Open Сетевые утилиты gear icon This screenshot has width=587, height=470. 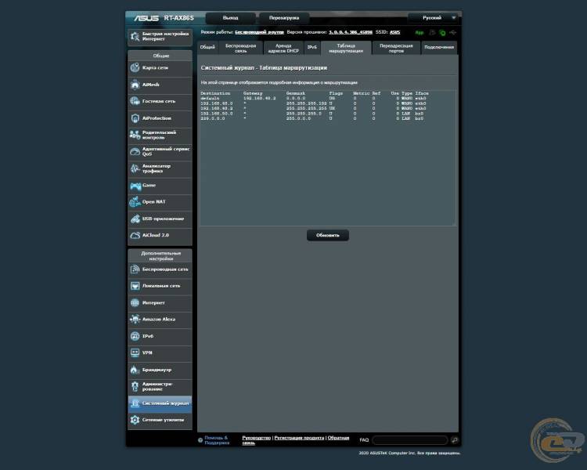[x=135, y=420]
